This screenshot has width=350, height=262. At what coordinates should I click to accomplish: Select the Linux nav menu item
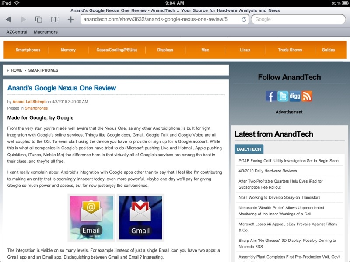(245, 50)
